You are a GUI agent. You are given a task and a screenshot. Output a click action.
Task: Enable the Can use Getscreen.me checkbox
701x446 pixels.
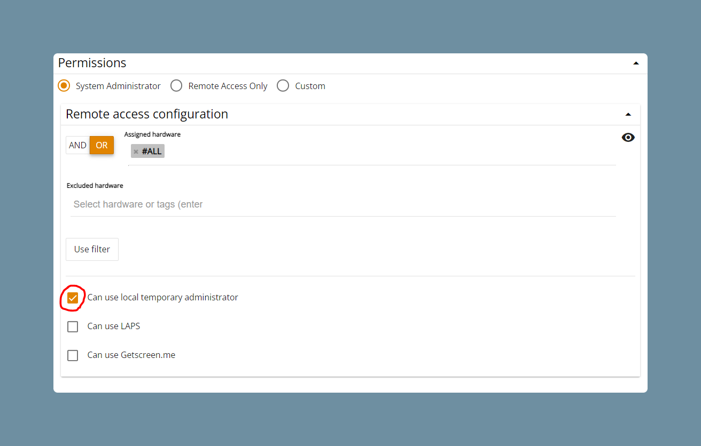(73, 355)
